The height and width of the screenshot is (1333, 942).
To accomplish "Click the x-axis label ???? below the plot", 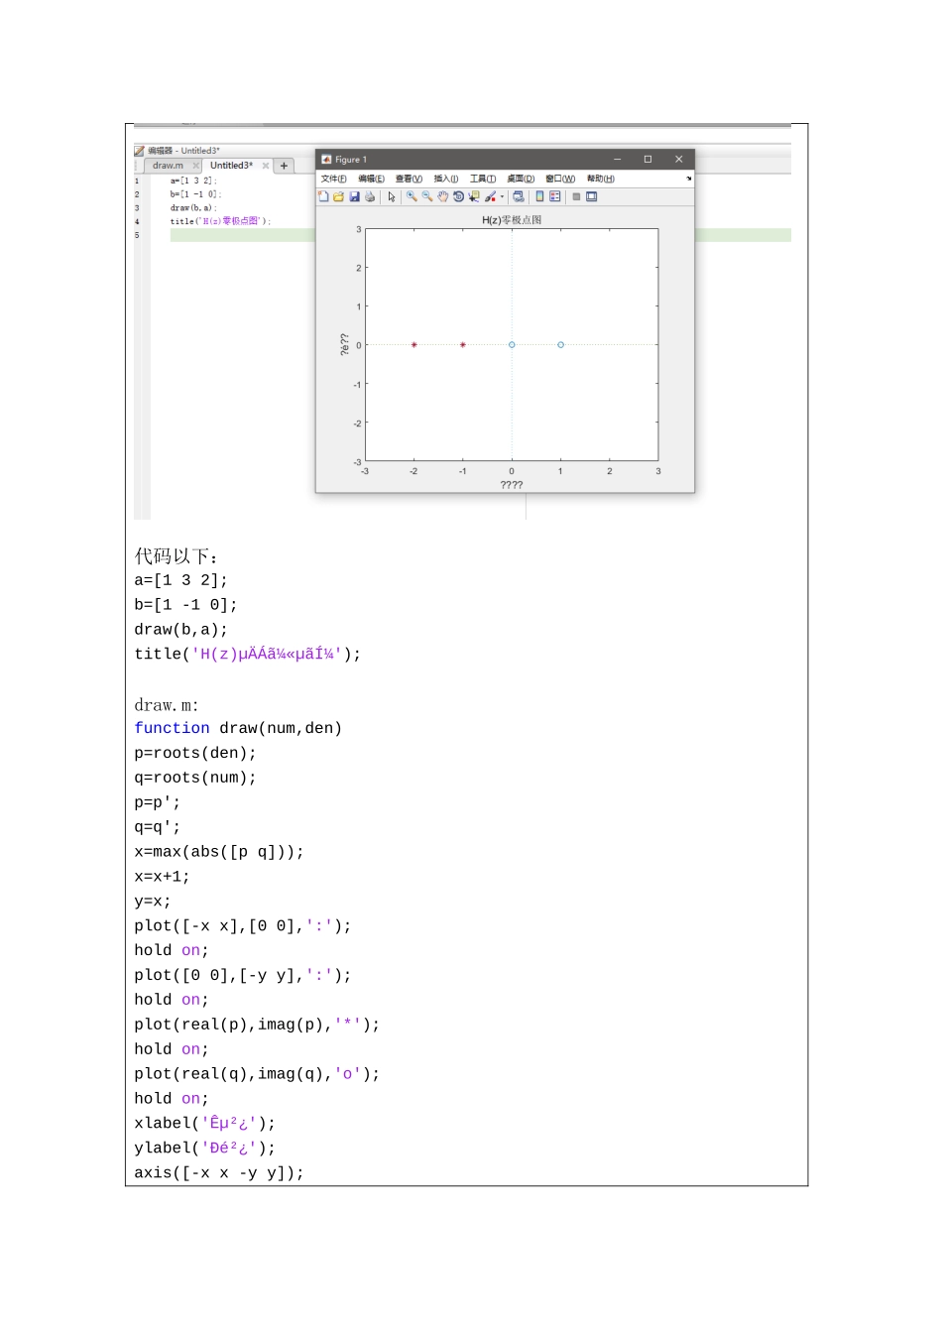I will (x=512, y=485).
